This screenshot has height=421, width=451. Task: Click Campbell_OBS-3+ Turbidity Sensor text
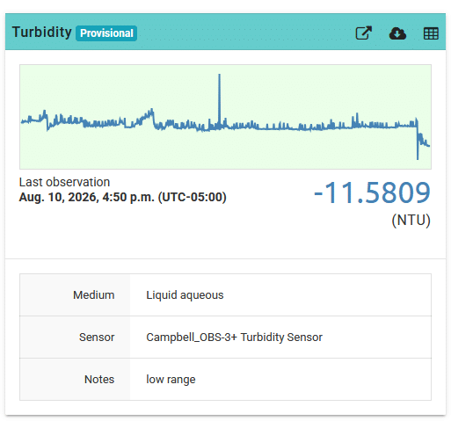point(234,338)
